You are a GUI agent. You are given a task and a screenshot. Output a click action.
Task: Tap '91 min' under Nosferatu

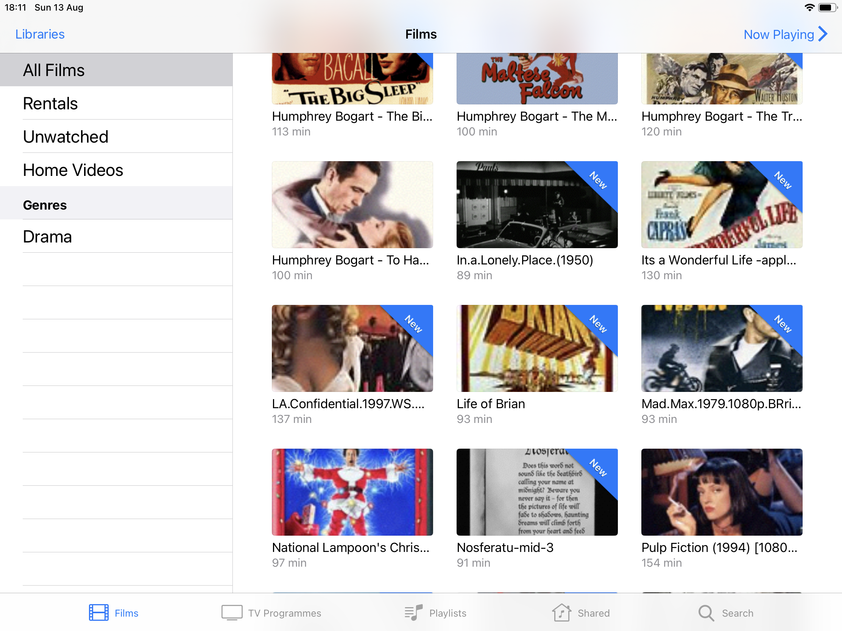pyautogui.click(x=474, y=563)
